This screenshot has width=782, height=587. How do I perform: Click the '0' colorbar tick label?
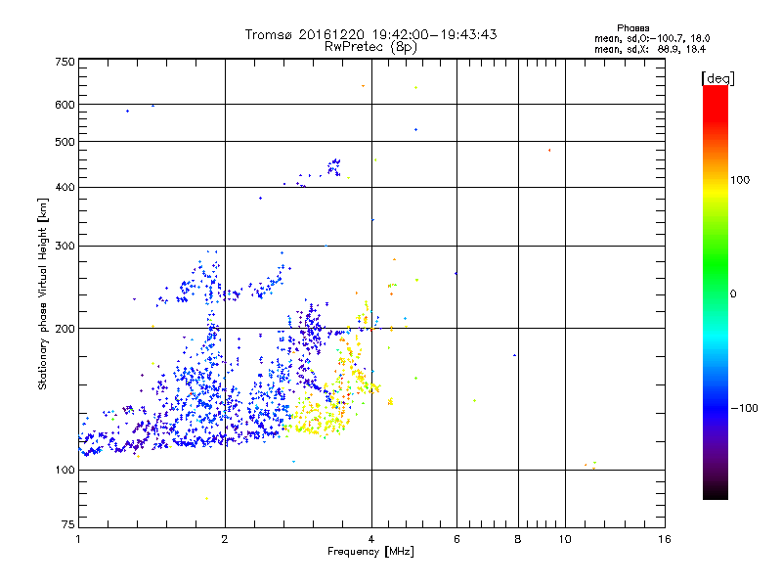point(733,294)
